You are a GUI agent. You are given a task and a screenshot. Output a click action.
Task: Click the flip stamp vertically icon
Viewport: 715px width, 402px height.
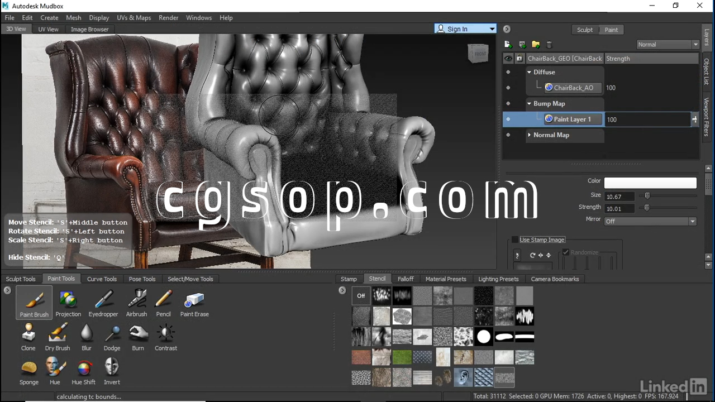(x=549, y=255)
